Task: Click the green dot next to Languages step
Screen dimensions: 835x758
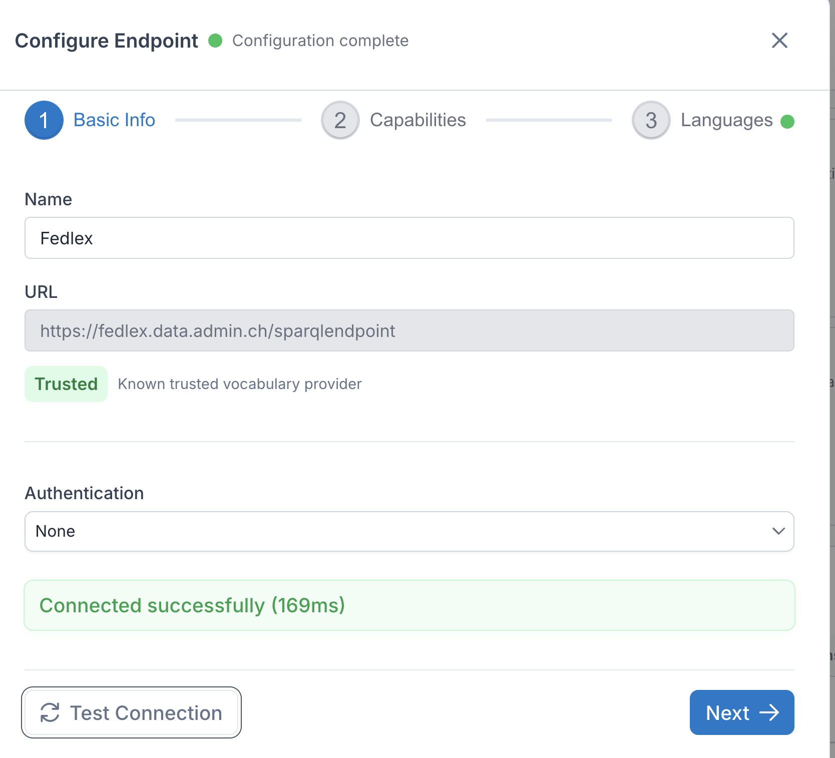Action: pos(788,121)
